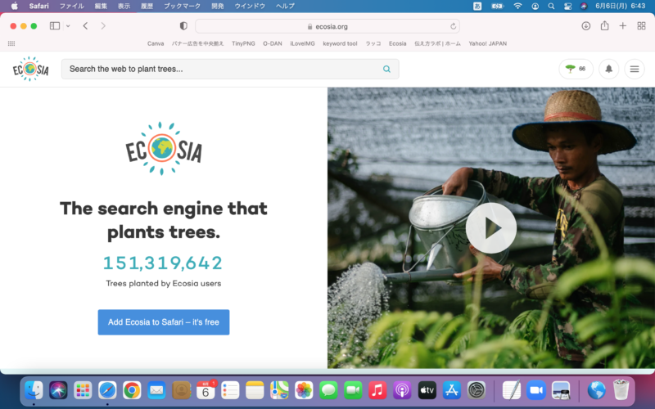Open the バナー広告を中央揃え bookmark

pyautogui.click(x=197, y=43)
